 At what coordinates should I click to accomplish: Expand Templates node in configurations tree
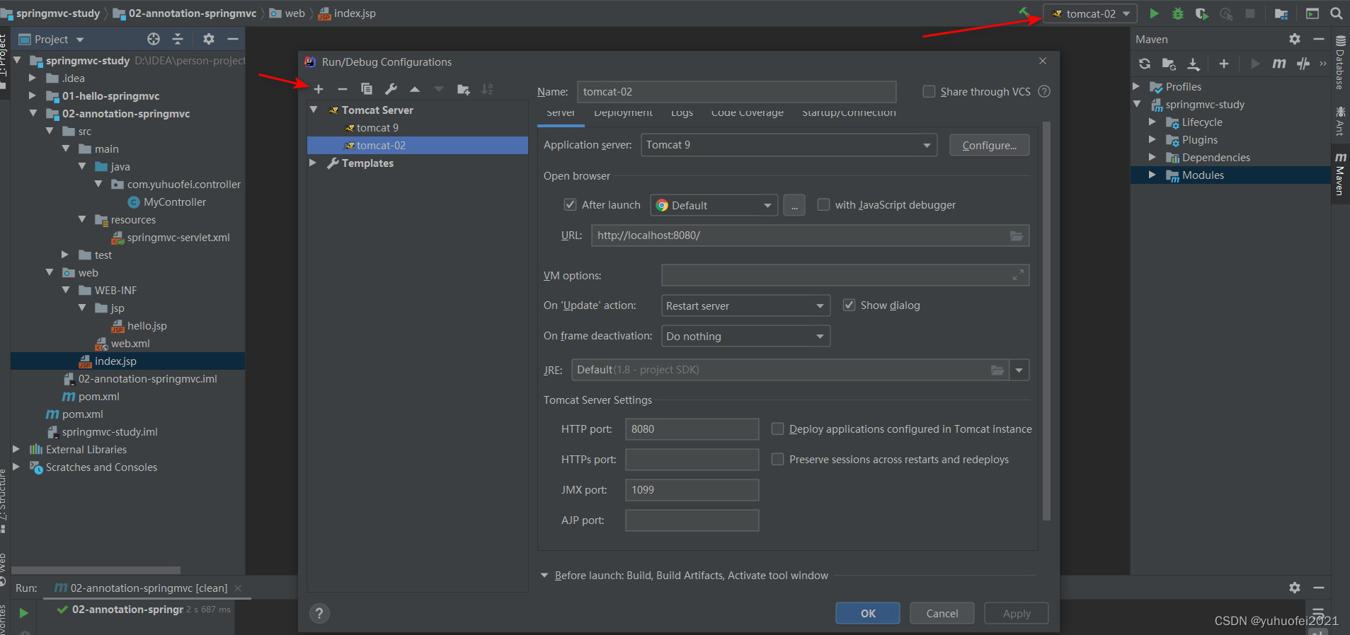(313, 163)
